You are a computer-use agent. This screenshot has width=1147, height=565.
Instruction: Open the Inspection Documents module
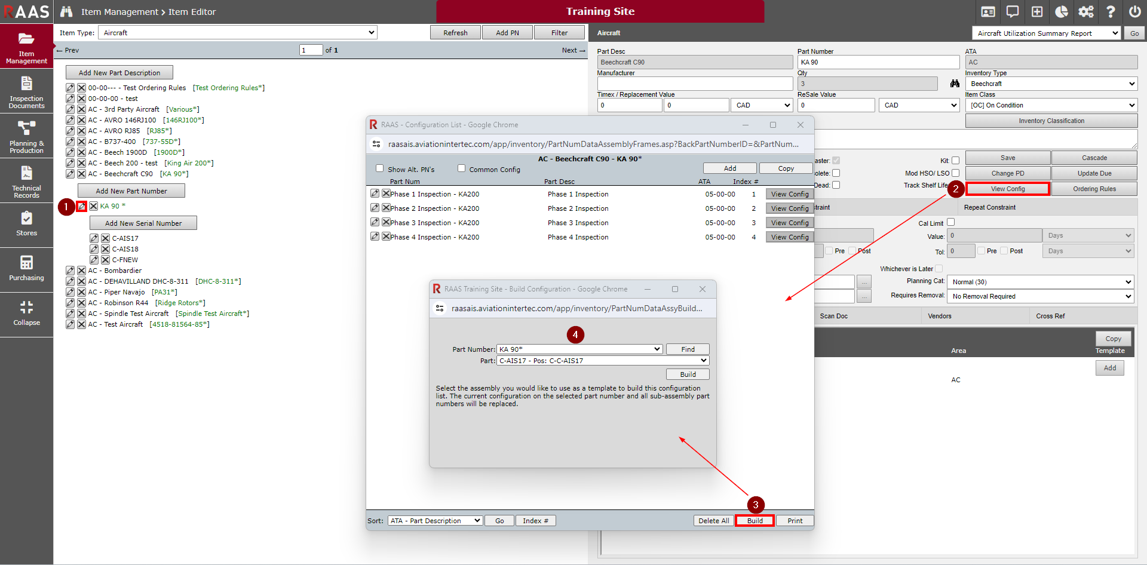point(26,91)
